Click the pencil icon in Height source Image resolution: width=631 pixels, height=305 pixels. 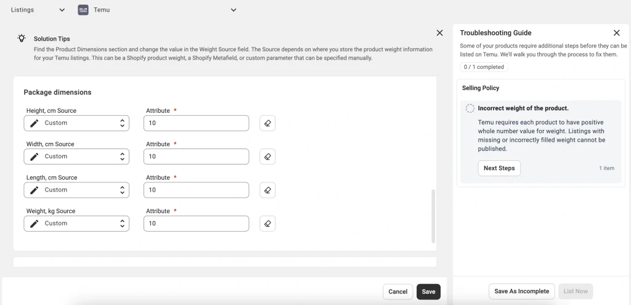pos(35,123)
